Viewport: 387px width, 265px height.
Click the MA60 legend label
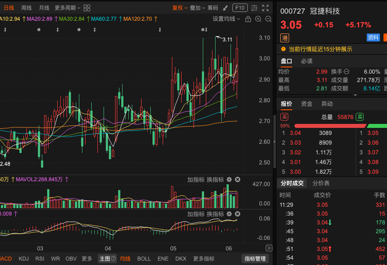(x=104, y=19)
